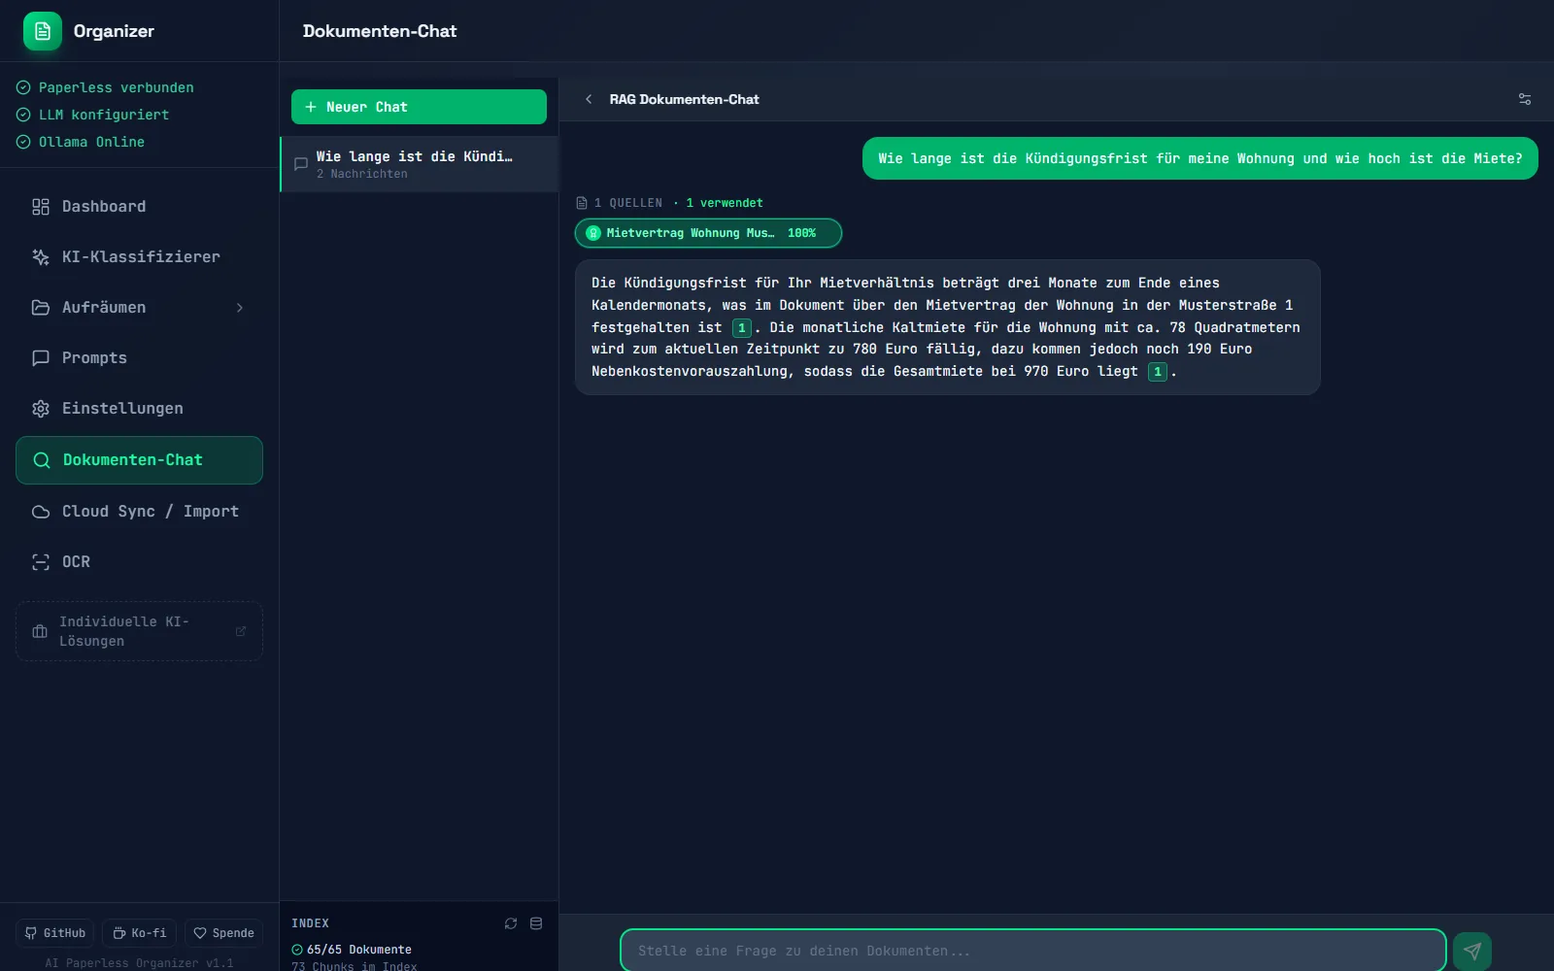Open Cloud Sync / Import

(x=139, y=511)
